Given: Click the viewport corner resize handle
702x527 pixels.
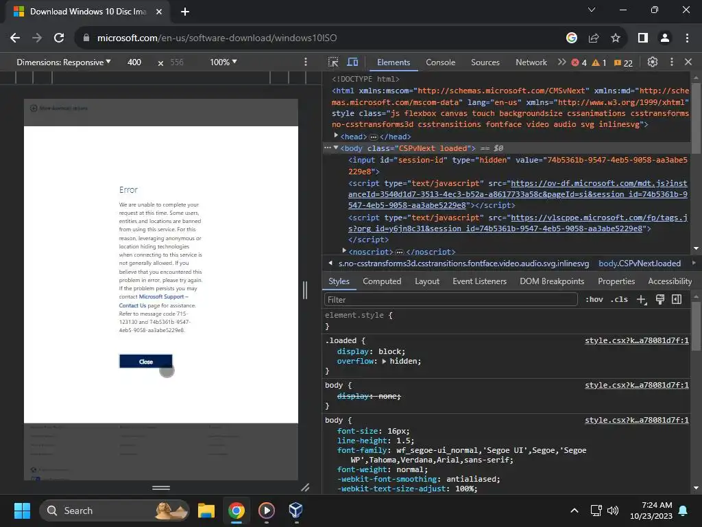Looking at the screenshot, I should [305, 488].
